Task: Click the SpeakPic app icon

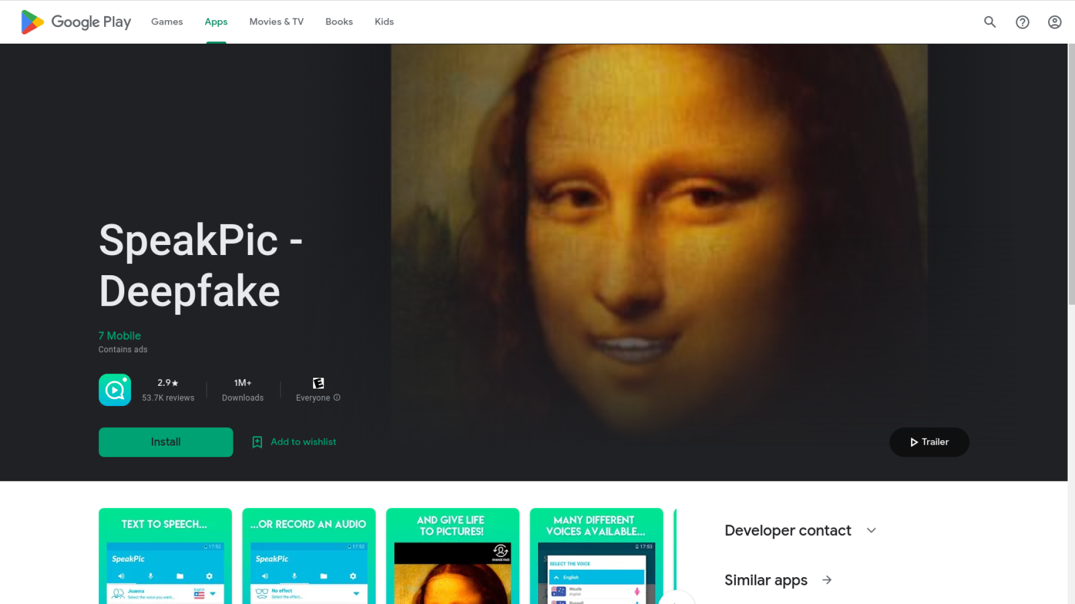Action: 115,390
